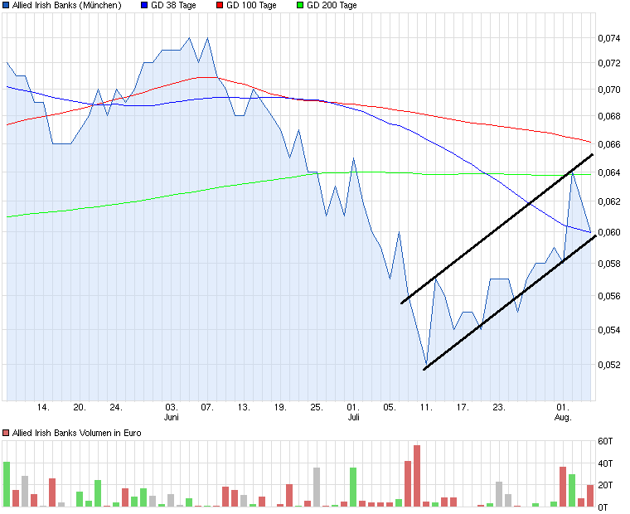Click the 40T volume axis label

[x=605, y=463]
